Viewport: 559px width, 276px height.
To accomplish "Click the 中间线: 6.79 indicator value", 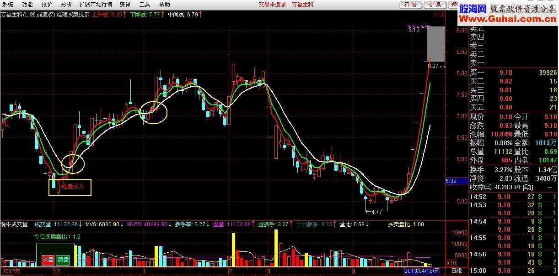I will click(x=183, y=15).
